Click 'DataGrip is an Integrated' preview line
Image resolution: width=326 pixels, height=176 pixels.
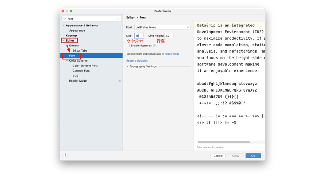(x=226, y=25)
